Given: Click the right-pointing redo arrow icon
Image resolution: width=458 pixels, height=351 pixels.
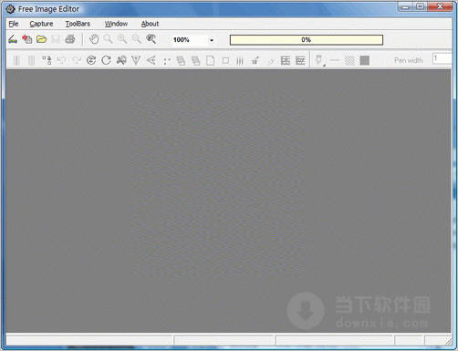Looking at the screenshot, I should coord(77,60).
